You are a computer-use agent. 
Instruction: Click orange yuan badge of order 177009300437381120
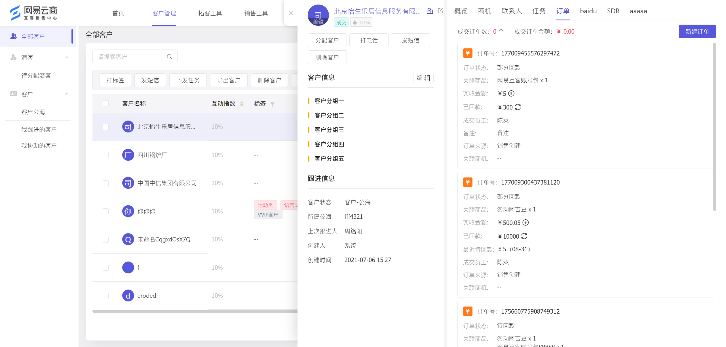coord(468,182)
